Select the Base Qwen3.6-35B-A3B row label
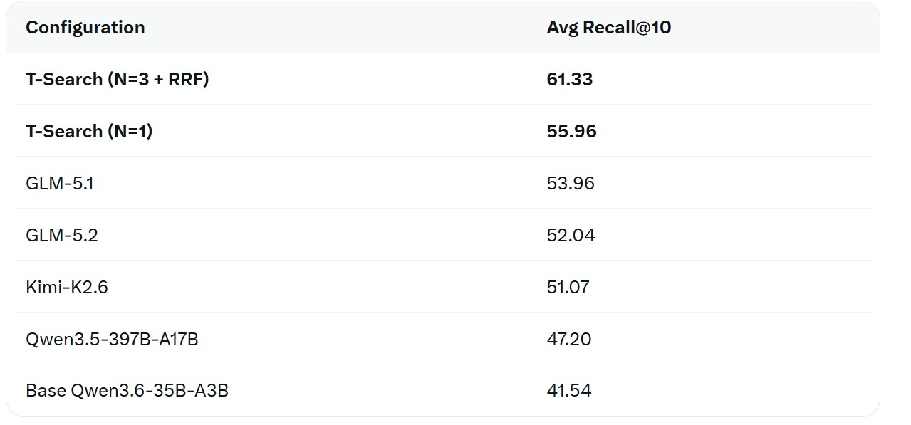The height and width of the screenshot is (425, 911). [x=127, y=391]
